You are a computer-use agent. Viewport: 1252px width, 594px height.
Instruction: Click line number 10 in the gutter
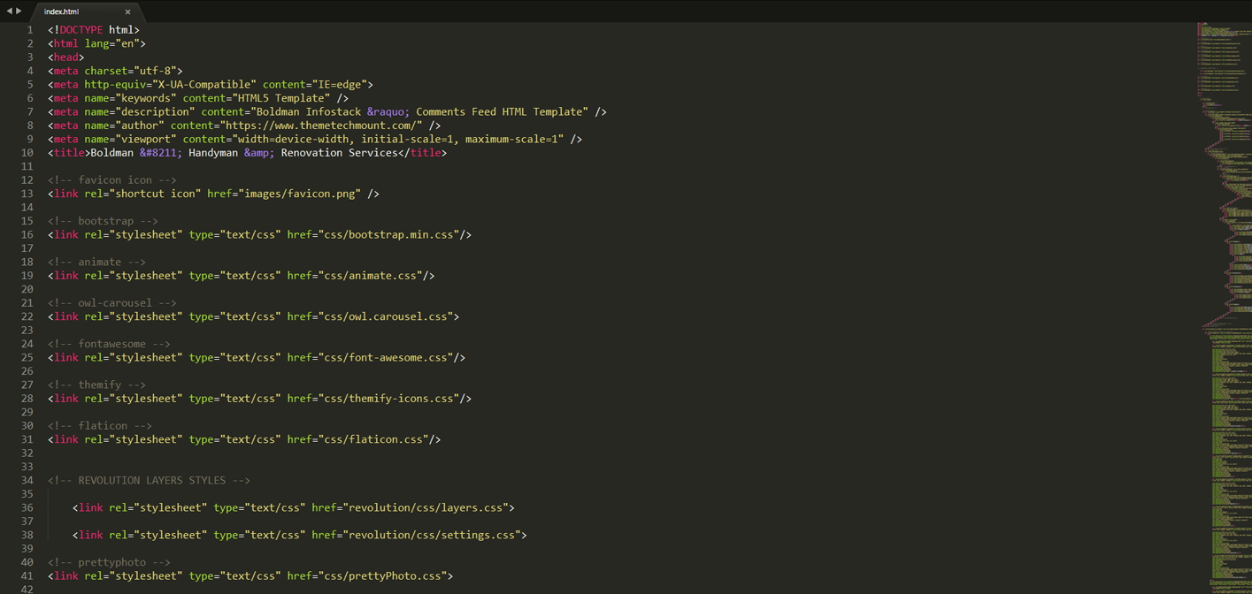click(27, 153)
